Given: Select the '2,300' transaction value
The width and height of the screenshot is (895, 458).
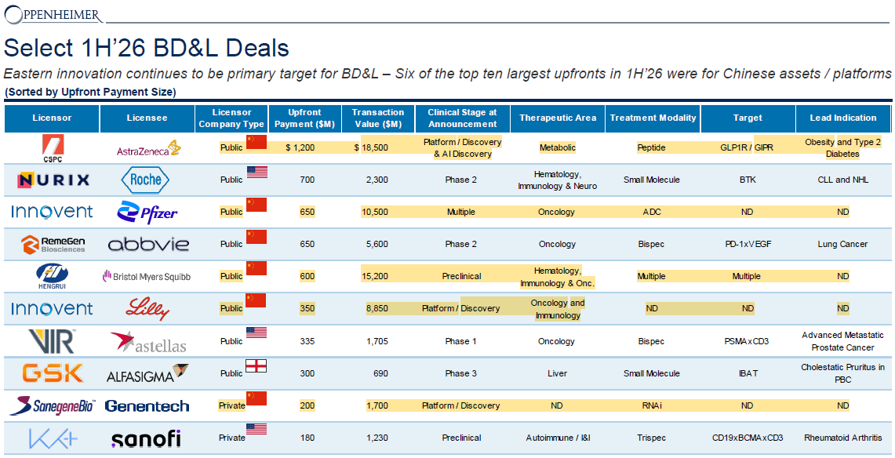Looking at the screenshot, I should click(377, 180).
